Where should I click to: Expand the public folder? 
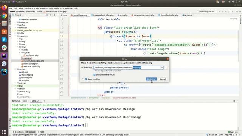[x=15, y=33]
